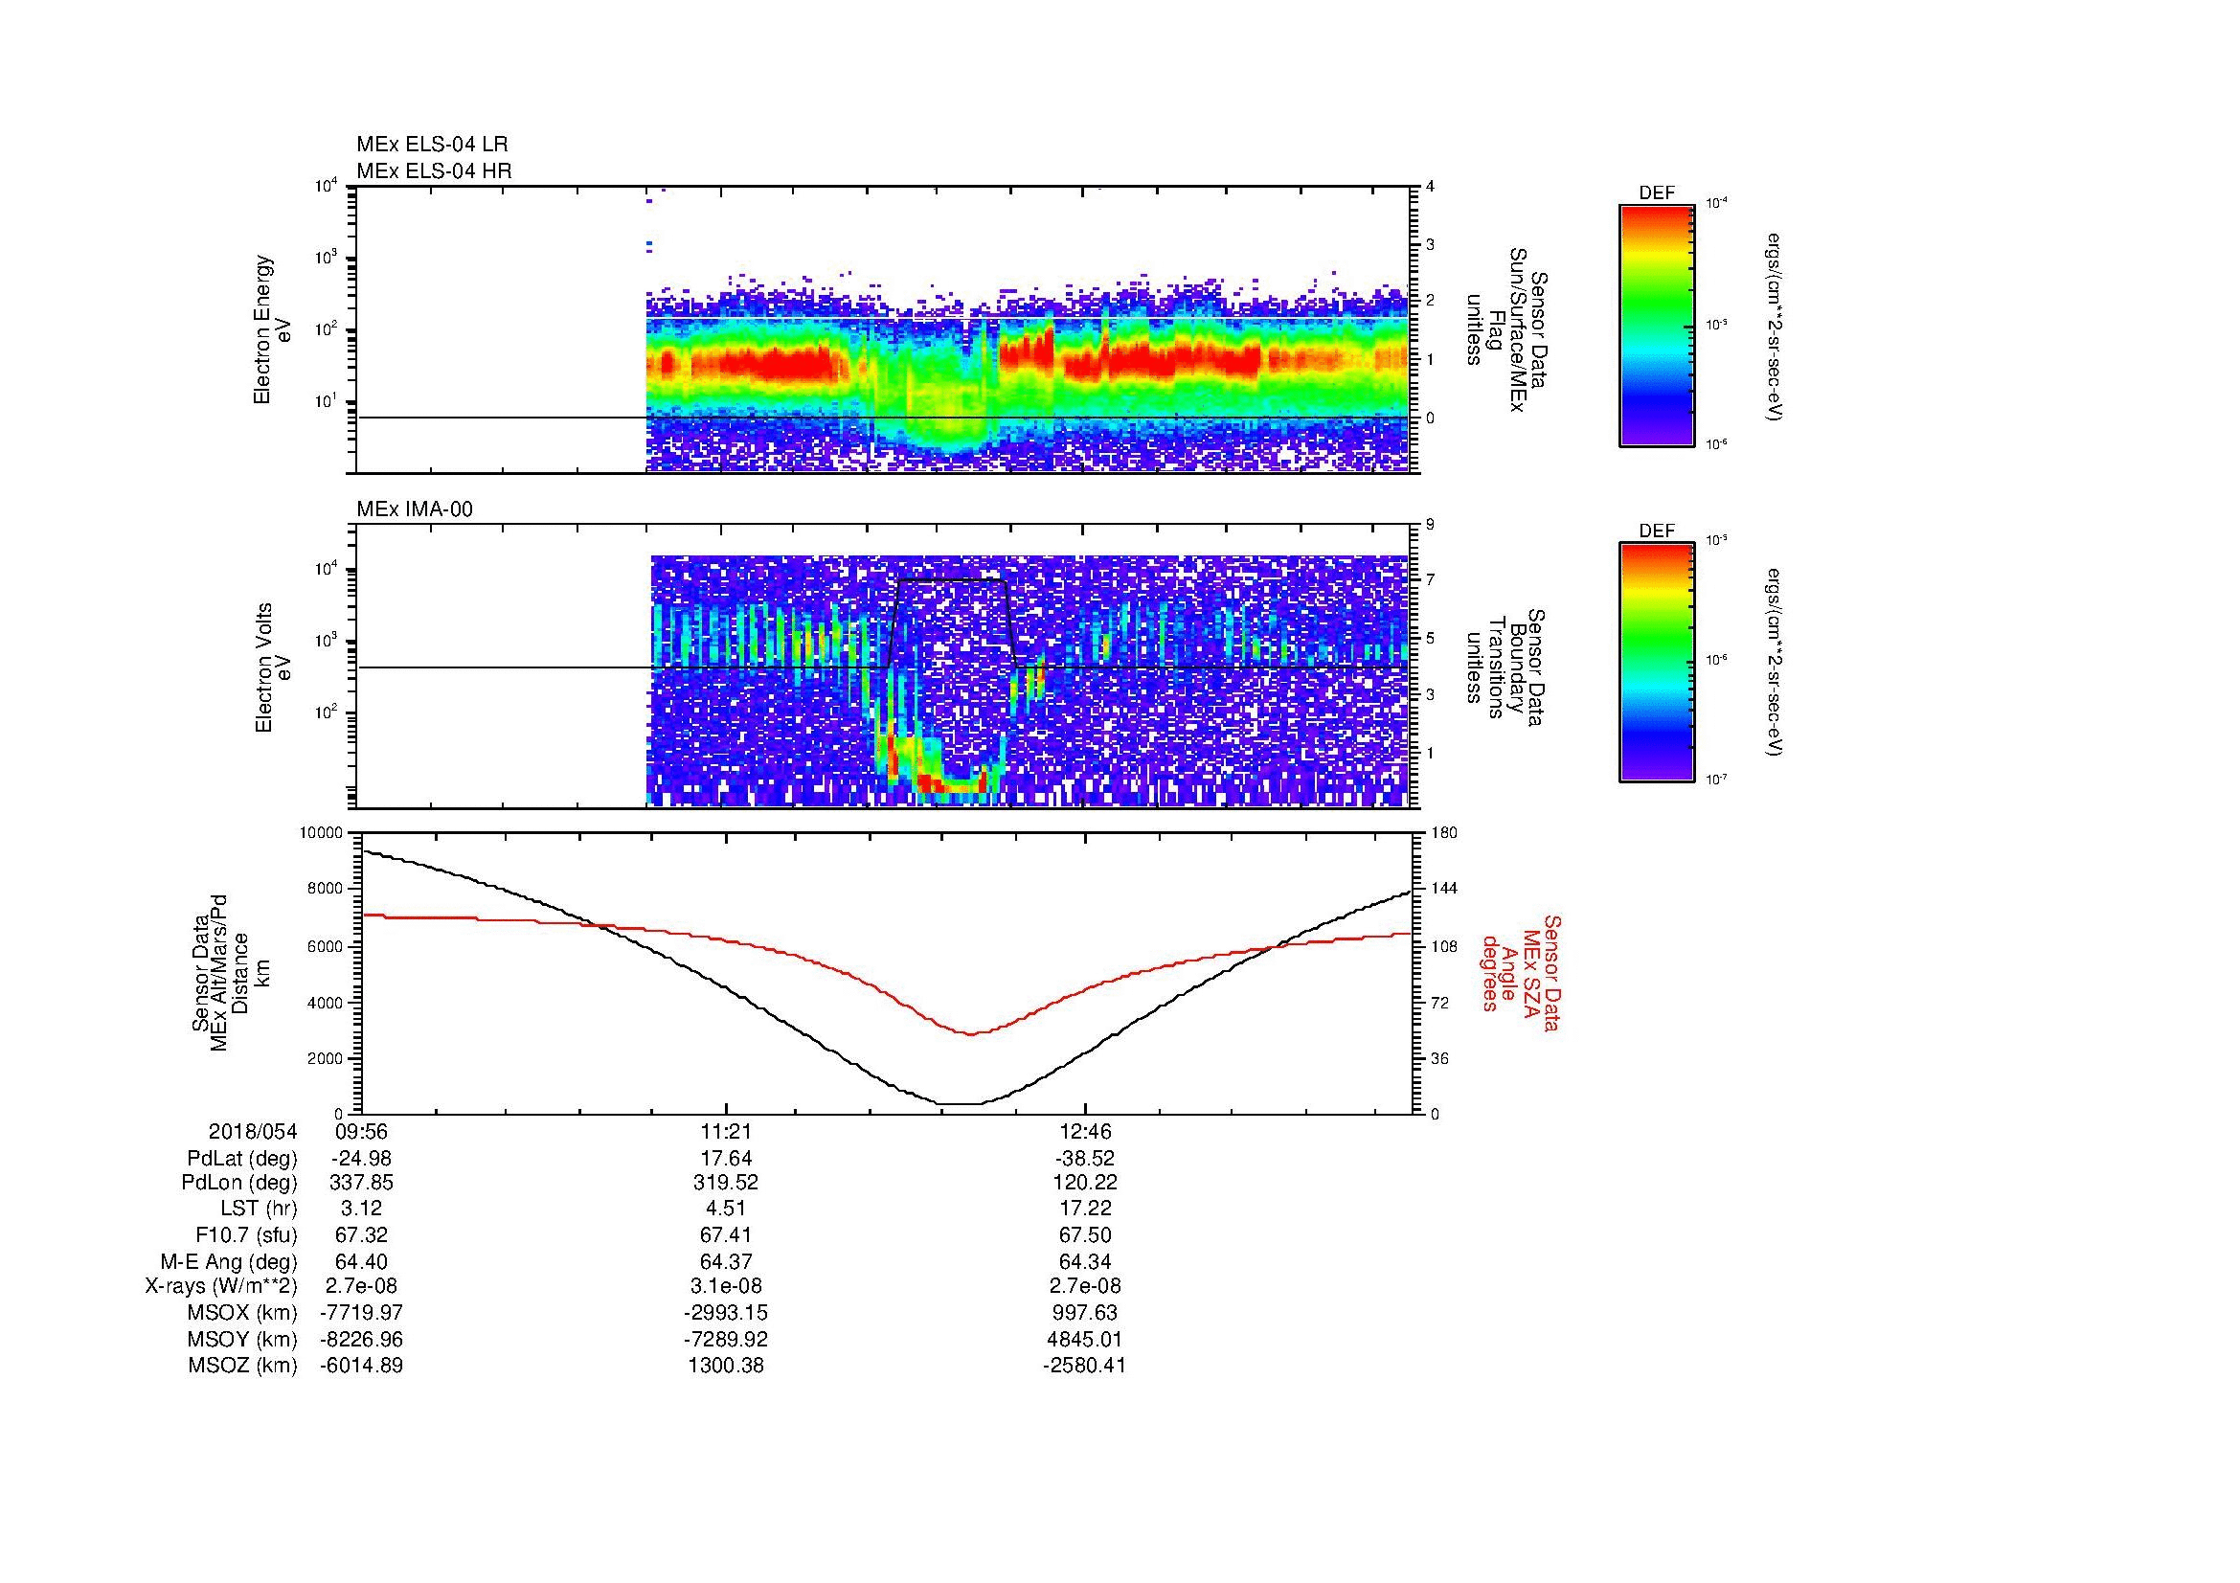
Task: Click the lower DEF color bar
Action: pos(1657,663)
